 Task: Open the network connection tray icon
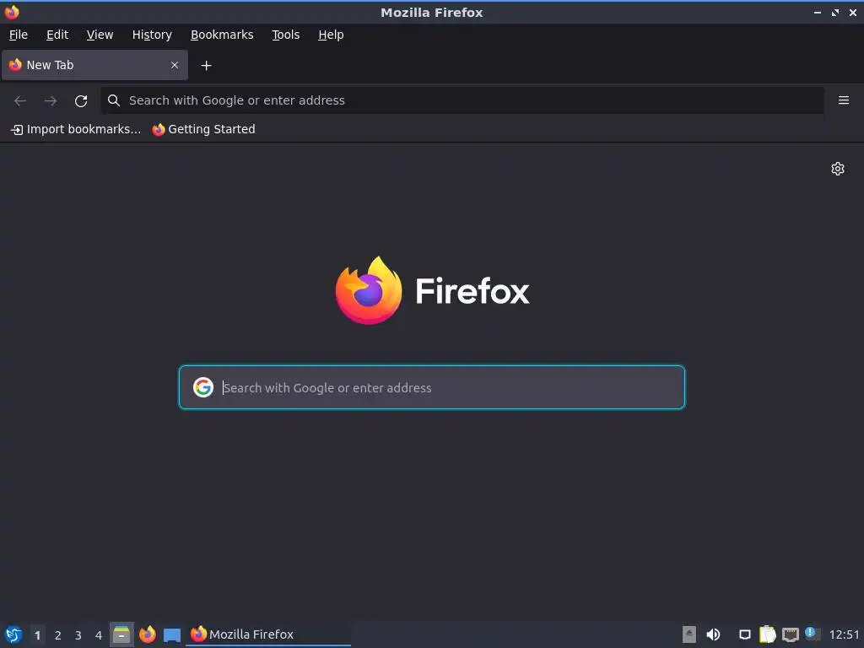790,634
